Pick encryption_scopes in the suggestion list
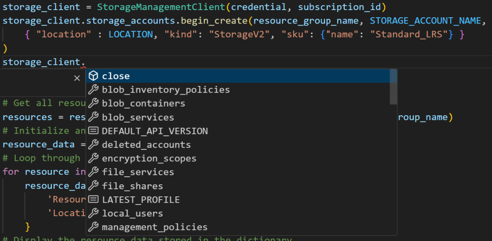This screenshot has width=492, height=241. tap(149, 158)
